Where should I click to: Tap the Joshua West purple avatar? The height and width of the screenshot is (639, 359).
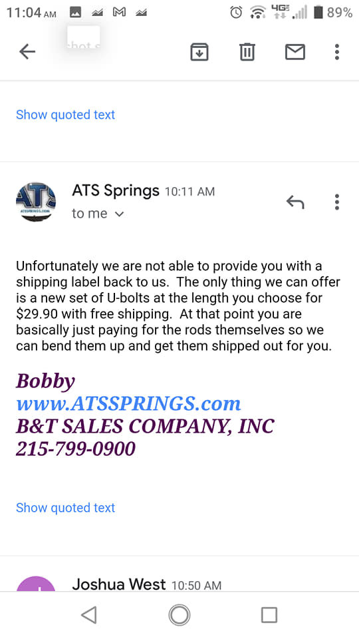[x=36, y=584]
